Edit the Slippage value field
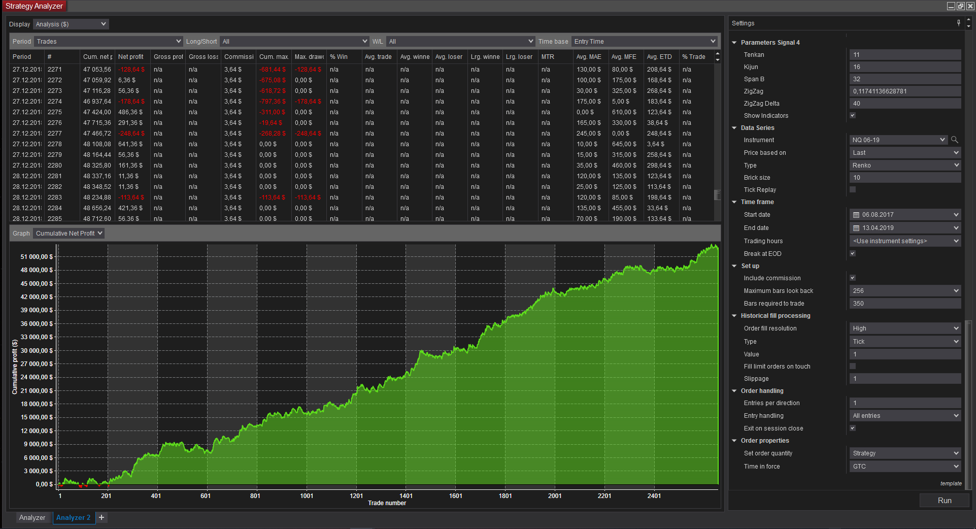 [905, 379]
